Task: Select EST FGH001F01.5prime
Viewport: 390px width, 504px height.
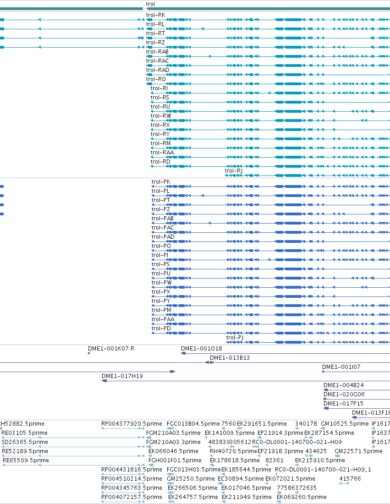Action: [175, 460]
